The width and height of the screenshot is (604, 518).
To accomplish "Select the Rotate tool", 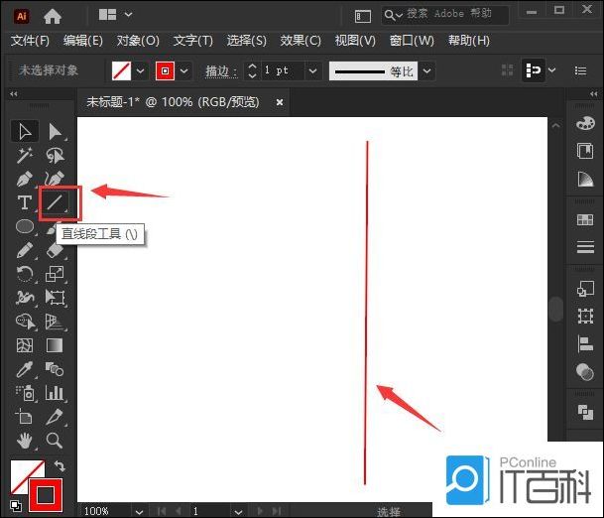I will pyautogui.click(x=24, y=274).
